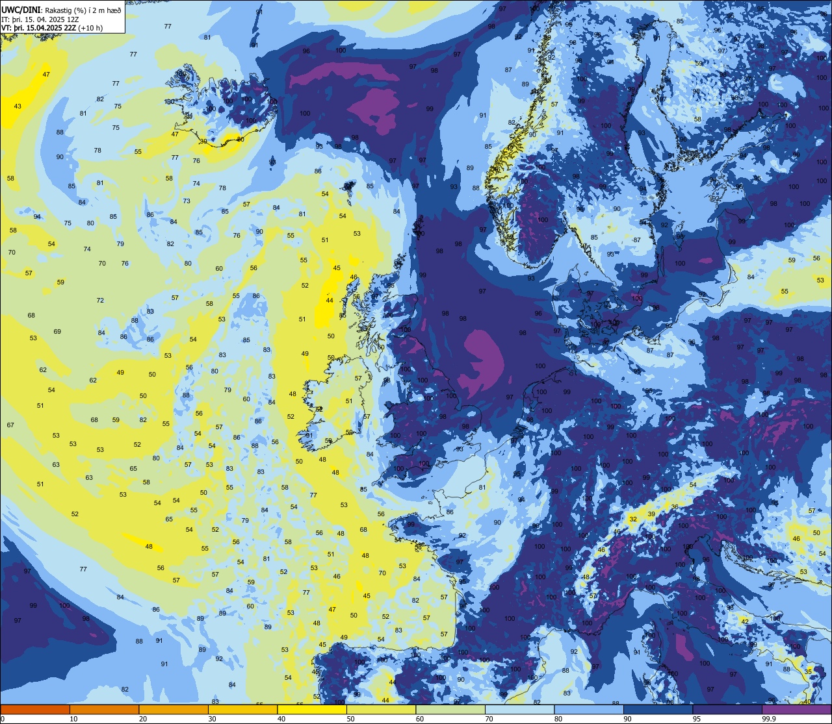This screenshot has height=724, width=832.
Task: Click the 20–30 legend color swatch
Action: (174, 709)
